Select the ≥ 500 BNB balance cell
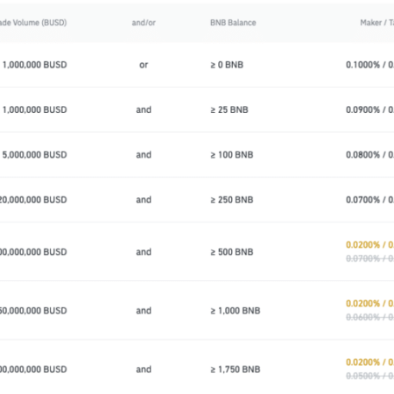 [x=232, y=252]
